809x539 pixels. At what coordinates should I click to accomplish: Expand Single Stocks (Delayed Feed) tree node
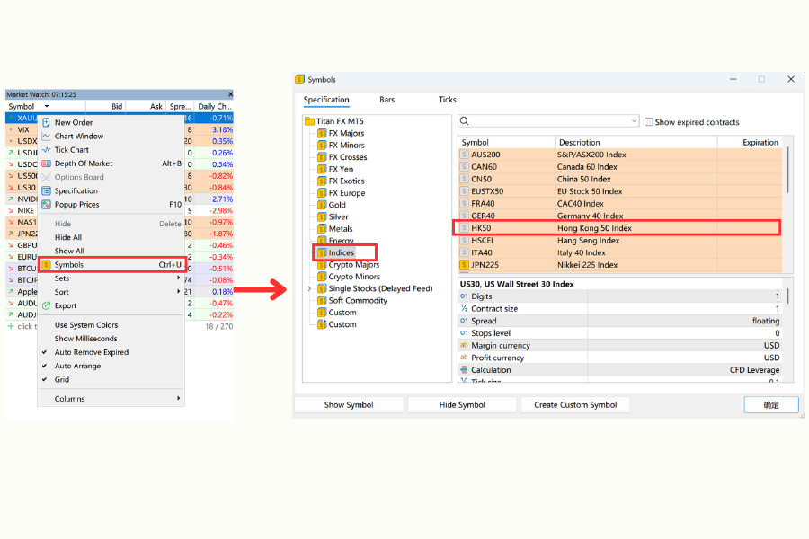[x=309, y=288]
